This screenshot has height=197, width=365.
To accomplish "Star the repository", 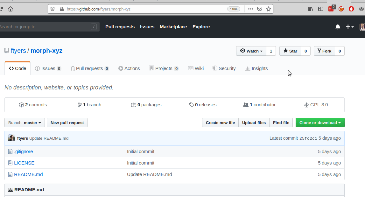I will (x=290, y=51).
